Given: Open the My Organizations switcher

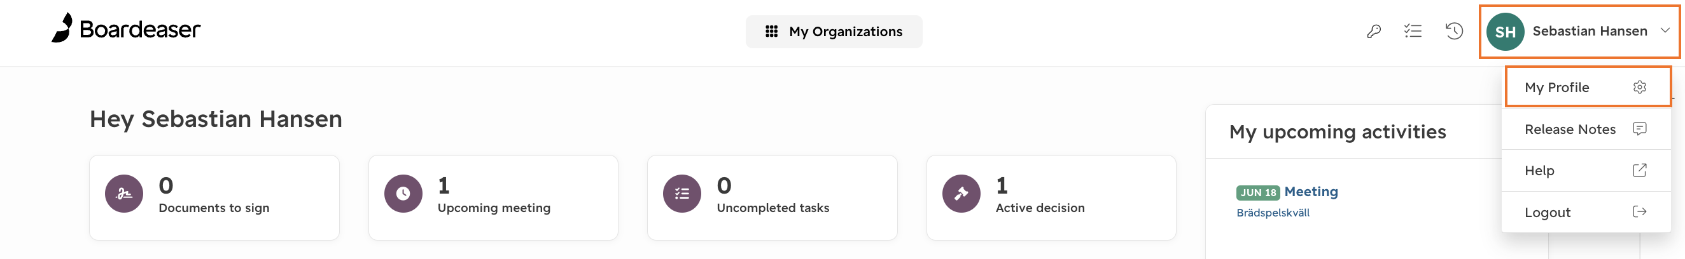Looking at the screenshot, I should pos(834,31).
